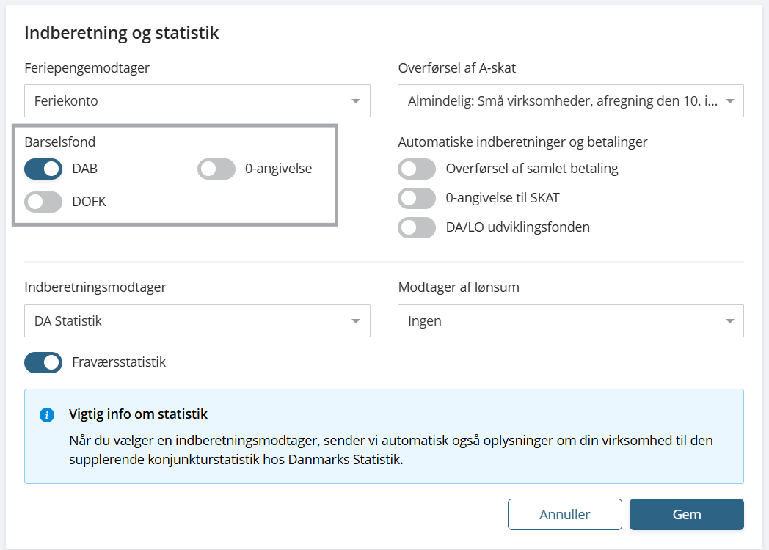The height and width of the screenshot is (550, 769).
Task: Save changes with the Gem button
Action: (x=687, y=514)
